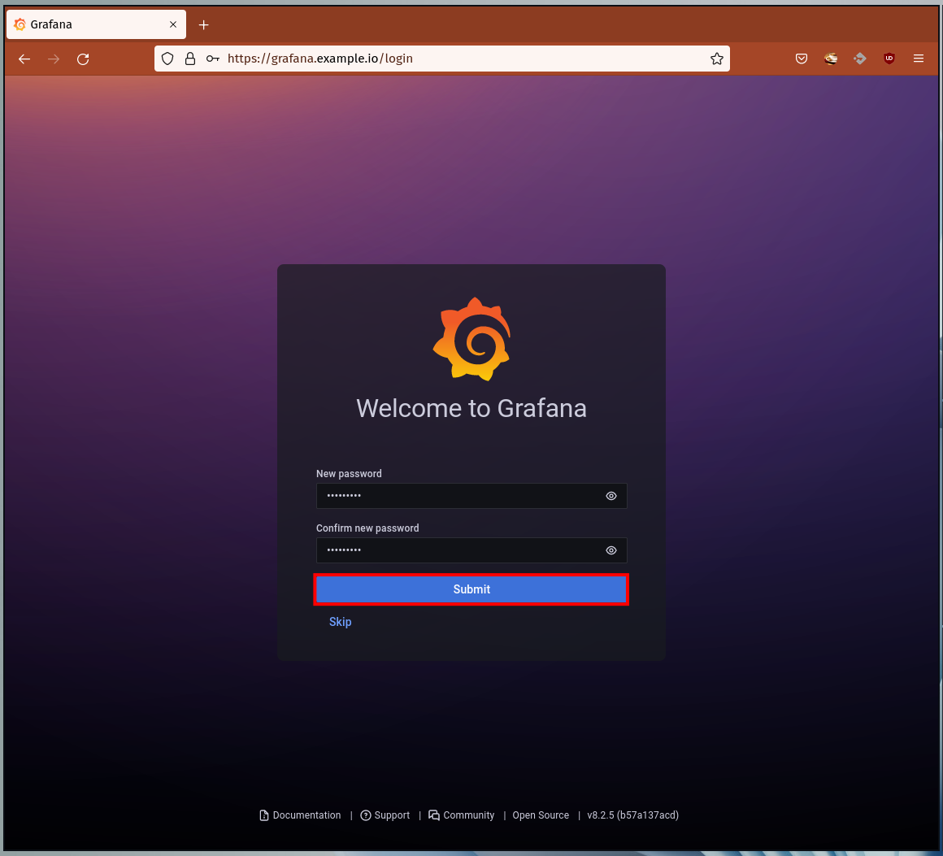Click the Support question-mark icon
943x856 pixels.
click(366, 815)
